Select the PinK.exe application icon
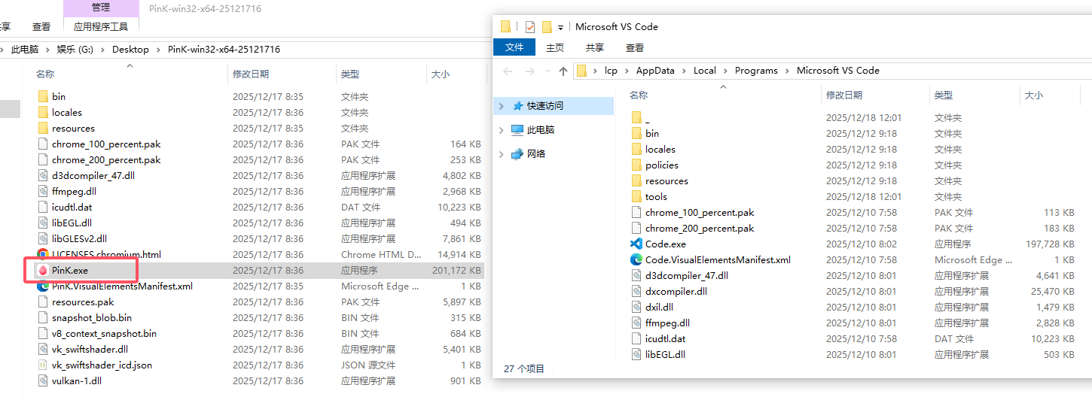 tap(43, 270)
